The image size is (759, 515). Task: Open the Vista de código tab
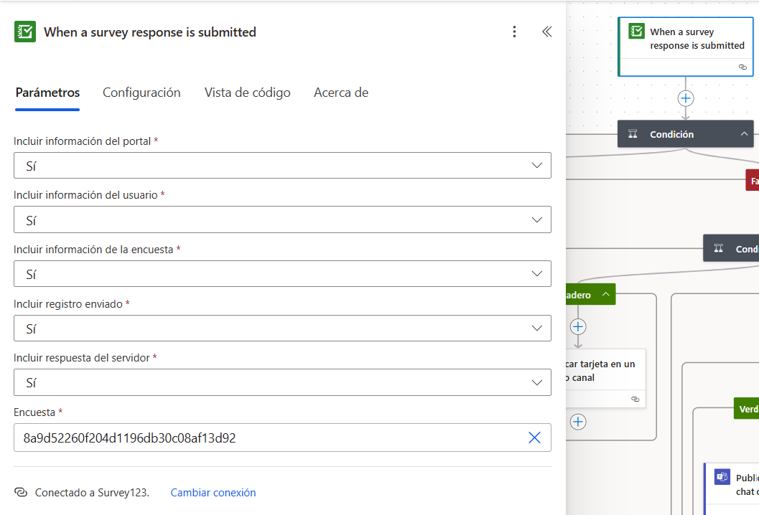247,93
